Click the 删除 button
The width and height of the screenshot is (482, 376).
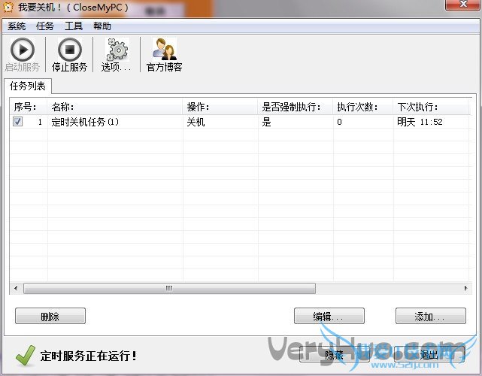50,316
